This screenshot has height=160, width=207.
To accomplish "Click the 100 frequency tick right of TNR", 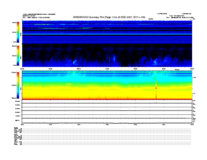I will click(x=194, y=77).
